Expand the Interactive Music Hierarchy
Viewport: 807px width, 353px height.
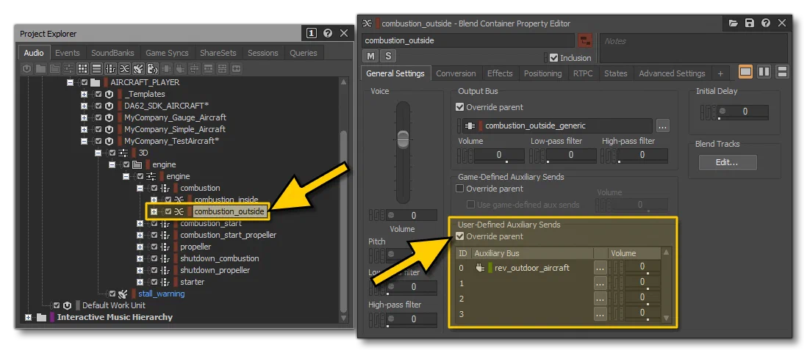(29, 317)
